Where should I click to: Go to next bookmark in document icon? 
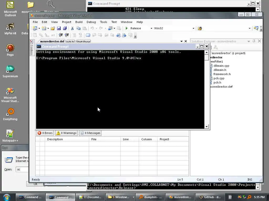point(124,35)
